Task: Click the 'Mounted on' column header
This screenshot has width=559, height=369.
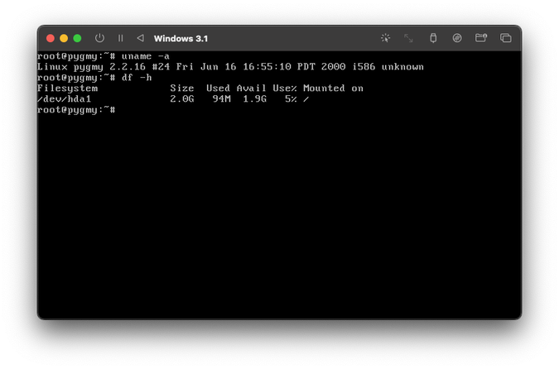Action: (x=333, y=89)
